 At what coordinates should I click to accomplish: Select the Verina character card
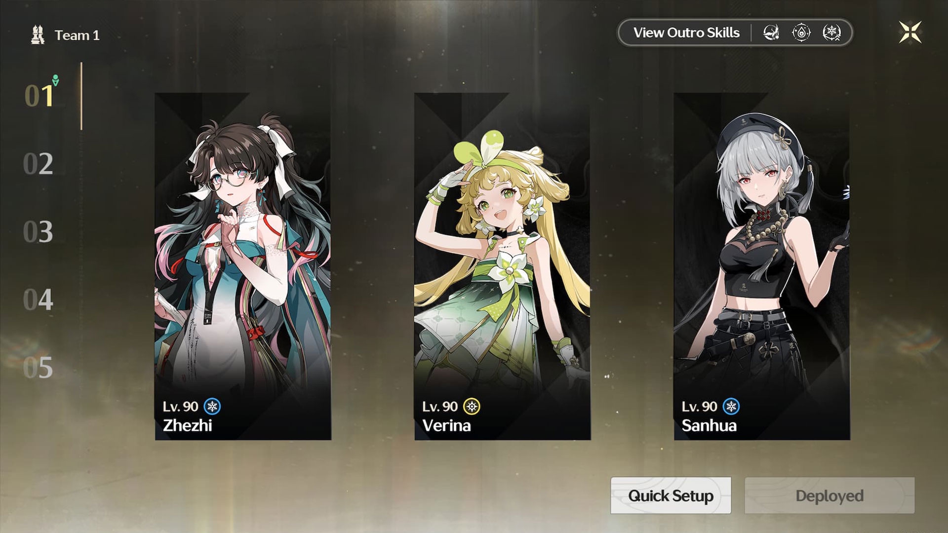pos(502,266)
